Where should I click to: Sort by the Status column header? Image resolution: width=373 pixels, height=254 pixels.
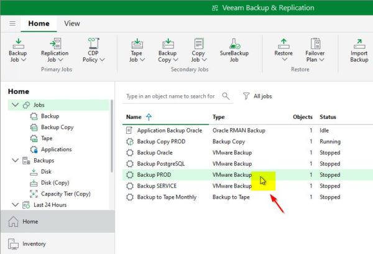[328, 117]
